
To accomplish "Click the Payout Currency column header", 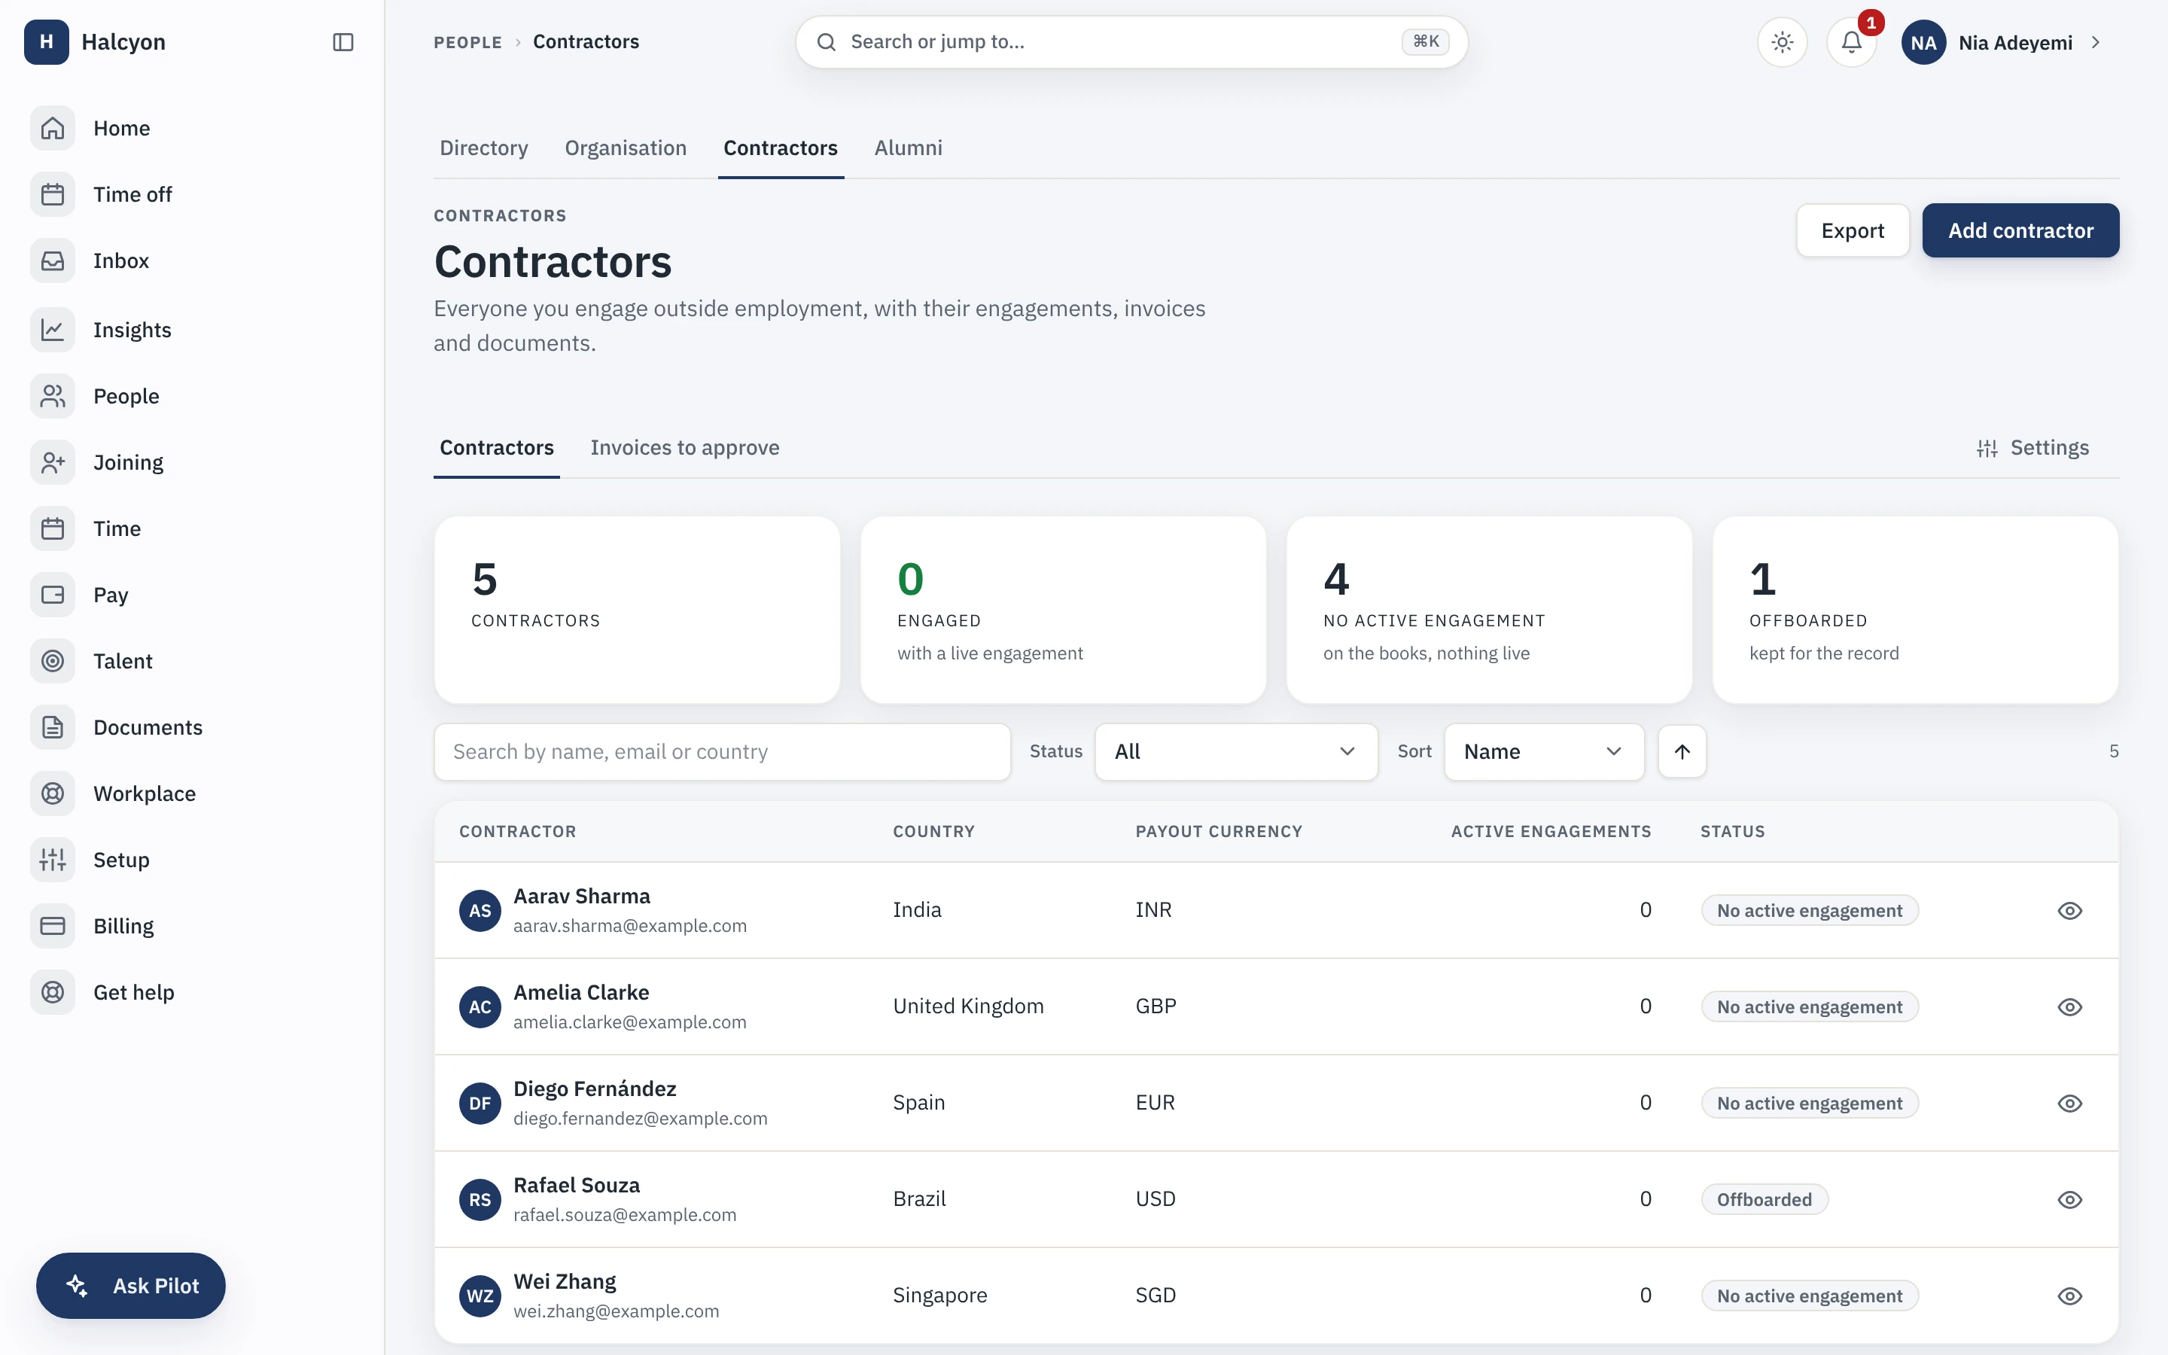I will pos(1219,832).
